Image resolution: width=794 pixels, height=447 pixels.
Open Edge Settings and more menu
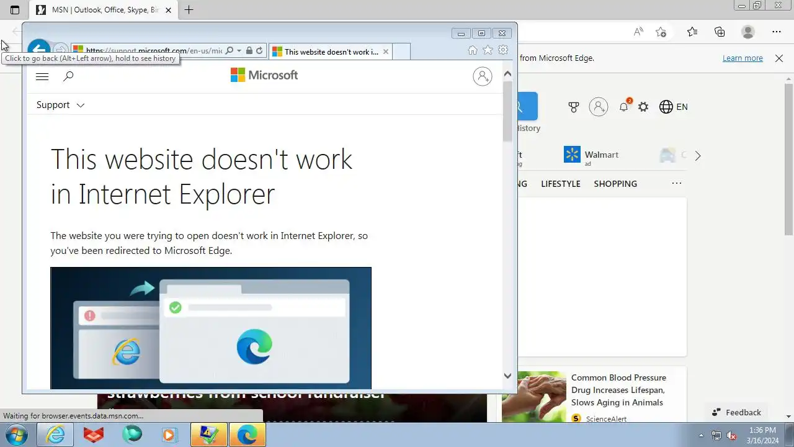777,32
